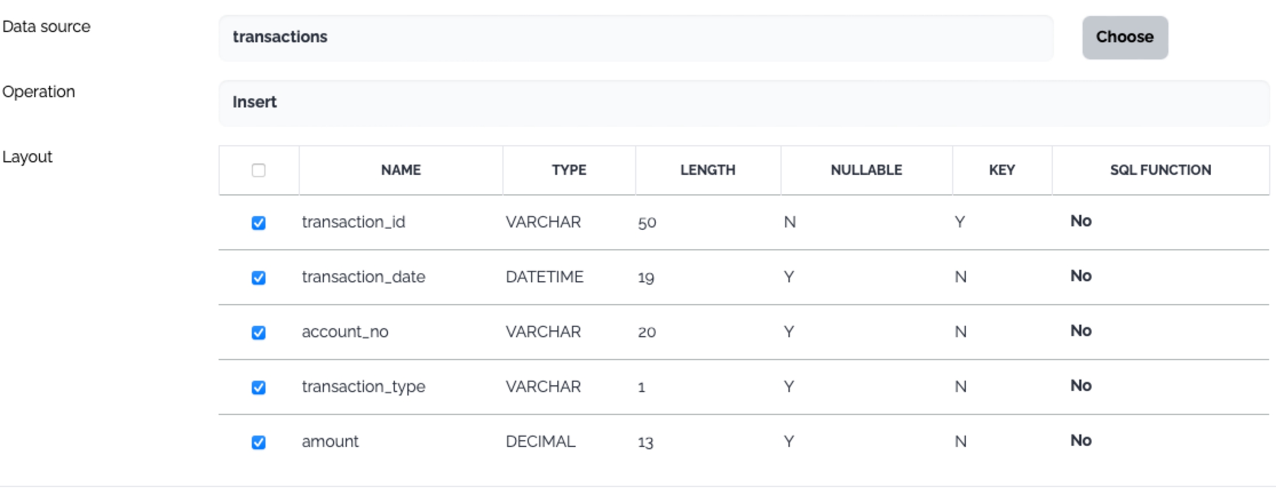Viewport: 1276px width, 503px height.
Task: Click SQL function No for amount
Action: [x=1081, y=441]
